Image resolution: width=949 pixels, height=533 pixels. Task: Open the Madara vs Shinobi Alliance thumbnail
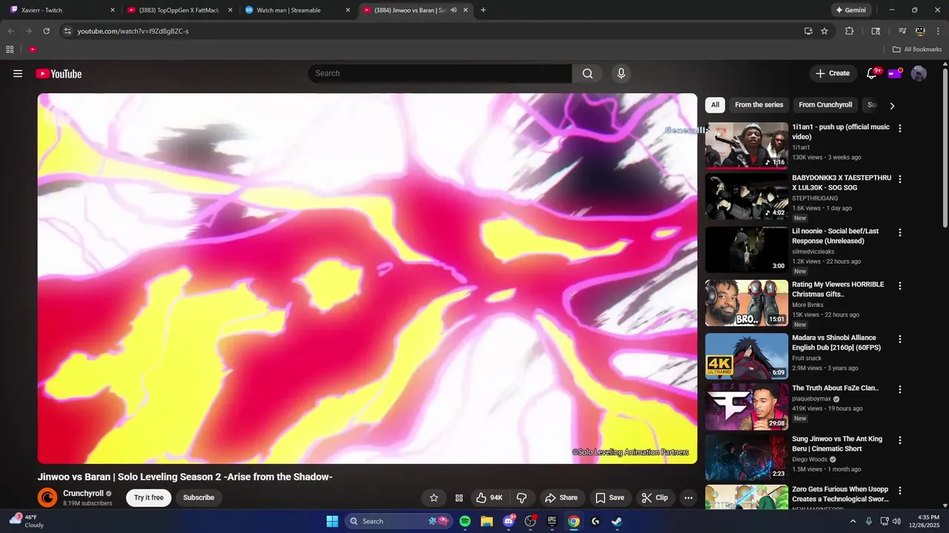pos(747,356)
